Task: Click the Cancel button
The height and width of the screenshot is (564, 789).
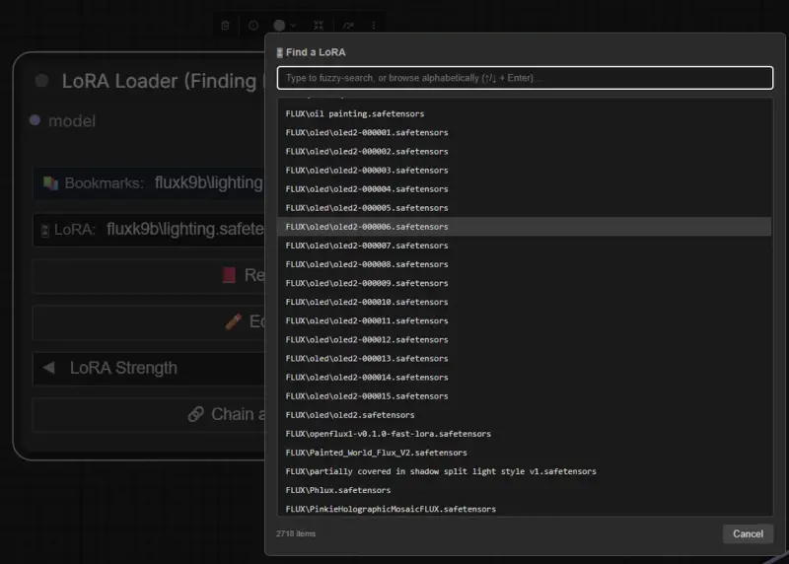Action: (748, 533)
